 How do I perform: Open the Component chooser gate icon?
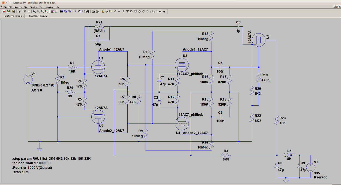(131, 11)
